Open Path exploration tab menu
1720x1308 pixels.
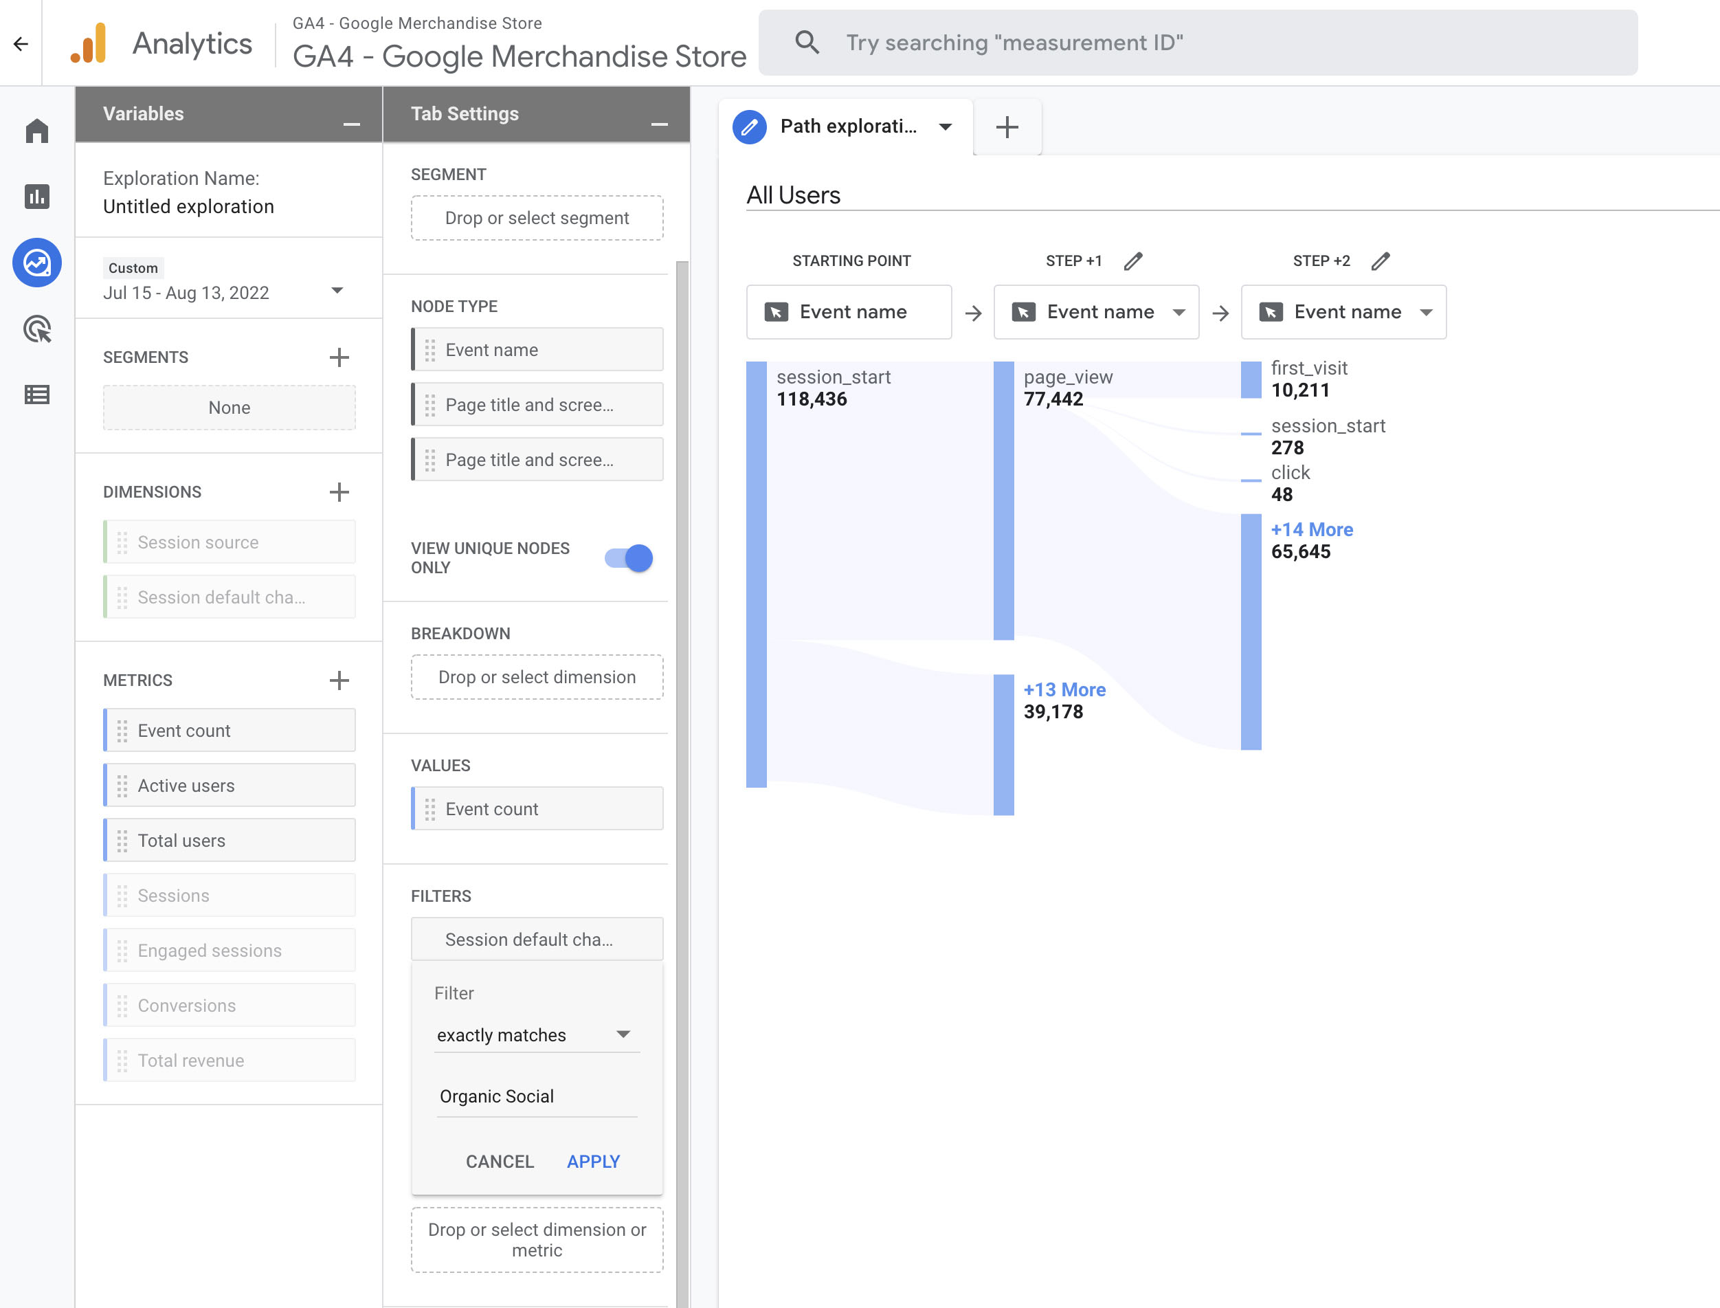coord(946,127)
